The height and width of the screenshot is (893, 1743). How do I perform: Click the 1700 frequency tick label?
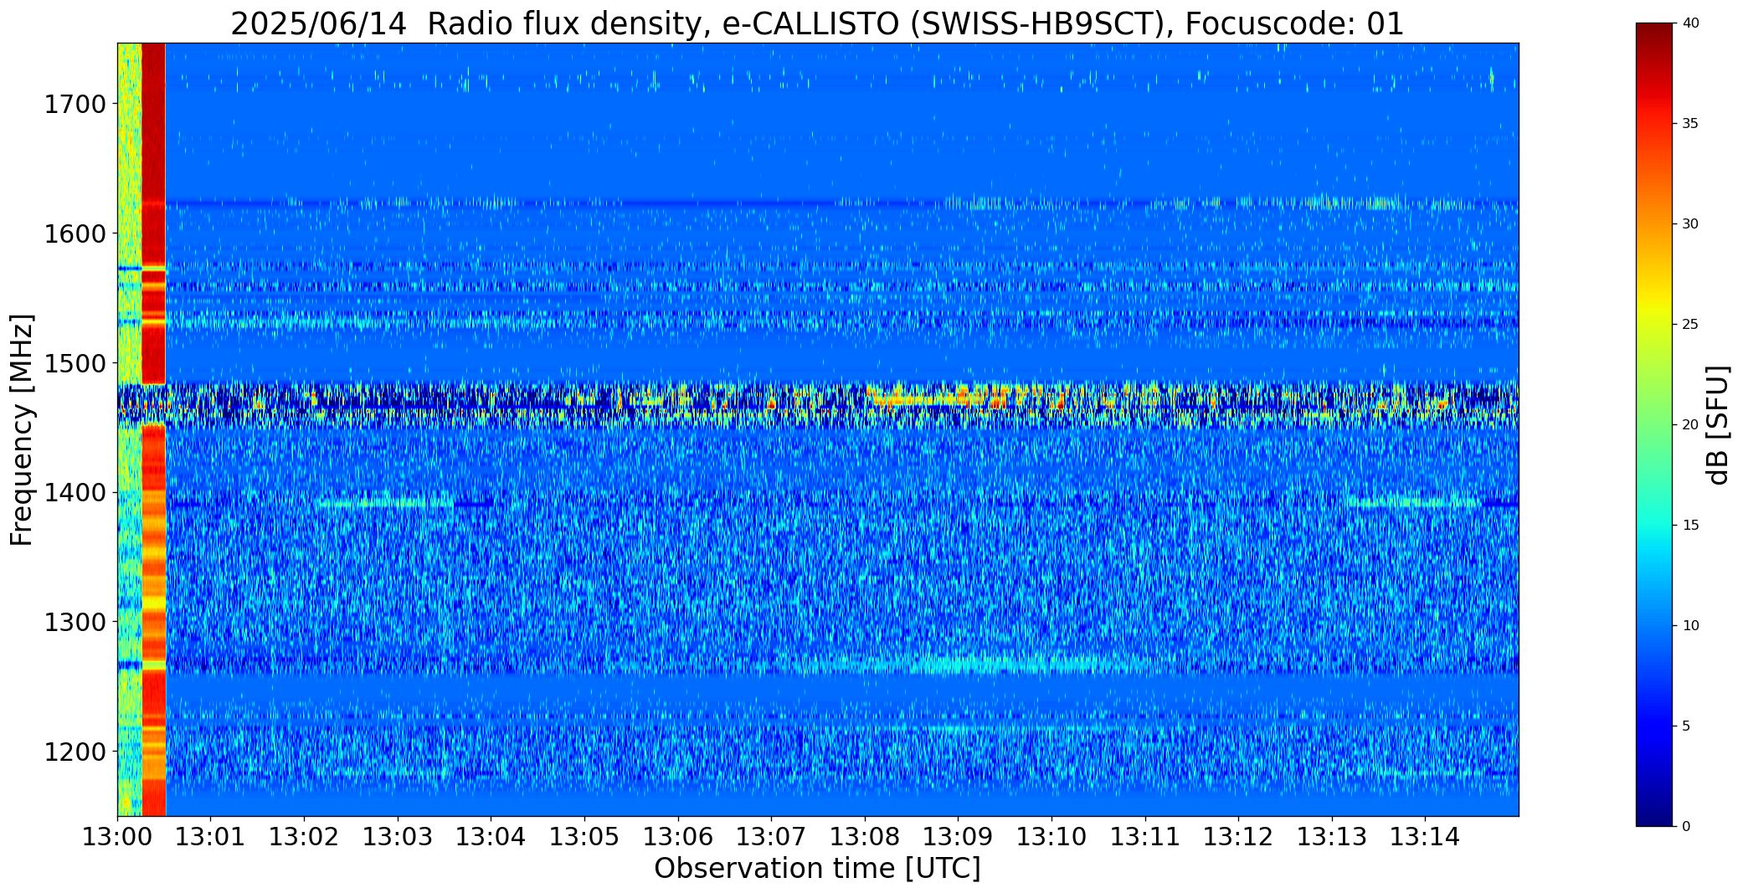(75, 105)
